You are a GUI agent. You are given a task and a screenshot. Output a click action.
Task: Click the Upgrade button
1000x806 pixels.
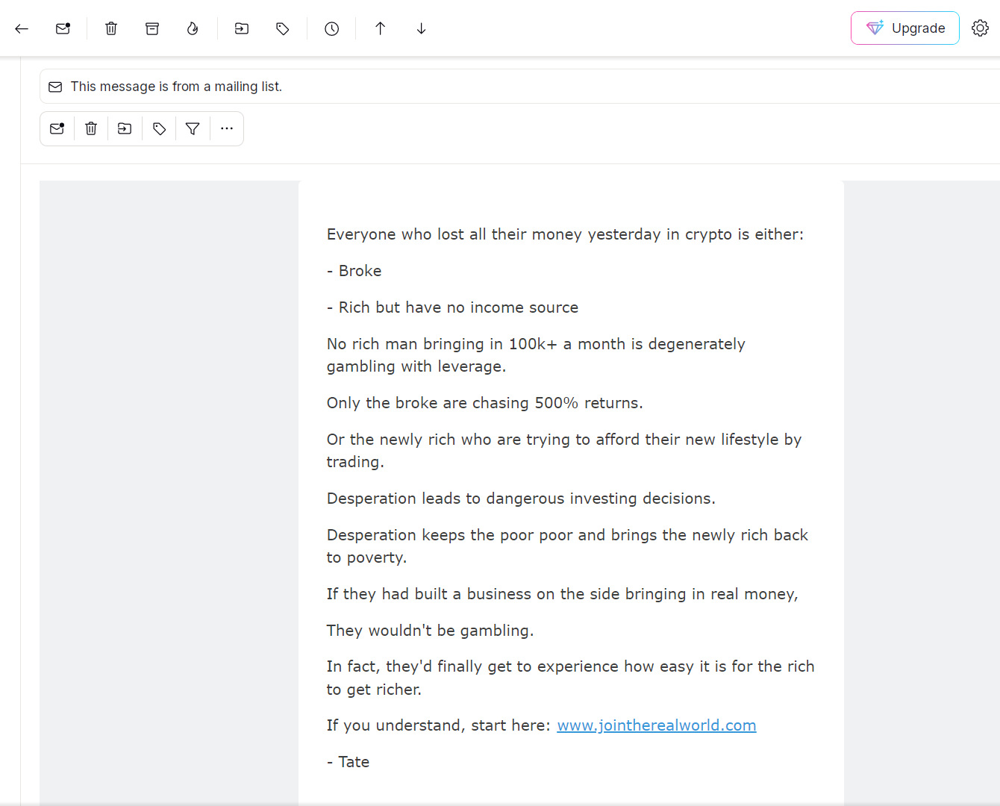coord(905,28)
